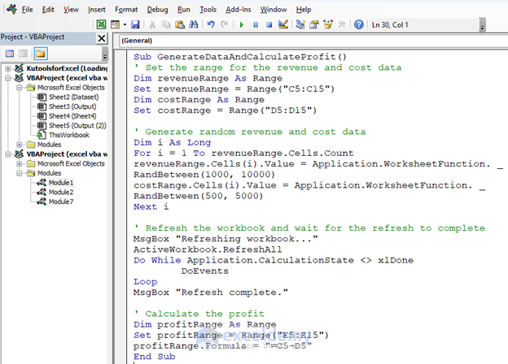This screenshot has width=508, height=364.
Task: Close the Project - VBAProject pane
Action: pyautogui.click(x=102, y=38)
